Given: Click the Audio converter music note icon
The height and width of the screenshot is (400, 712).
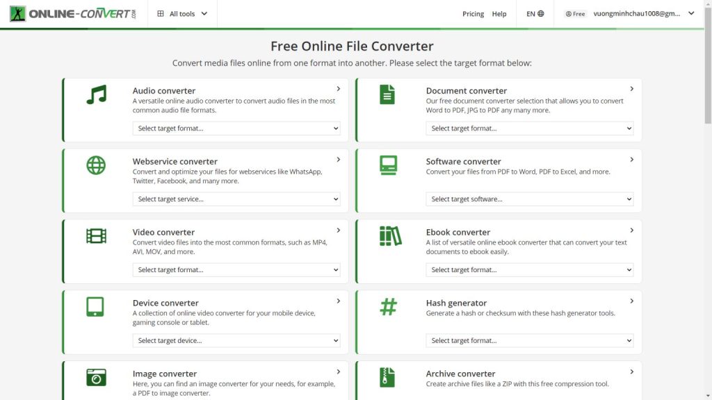Looking at the screenshot, I should point(96,95).
